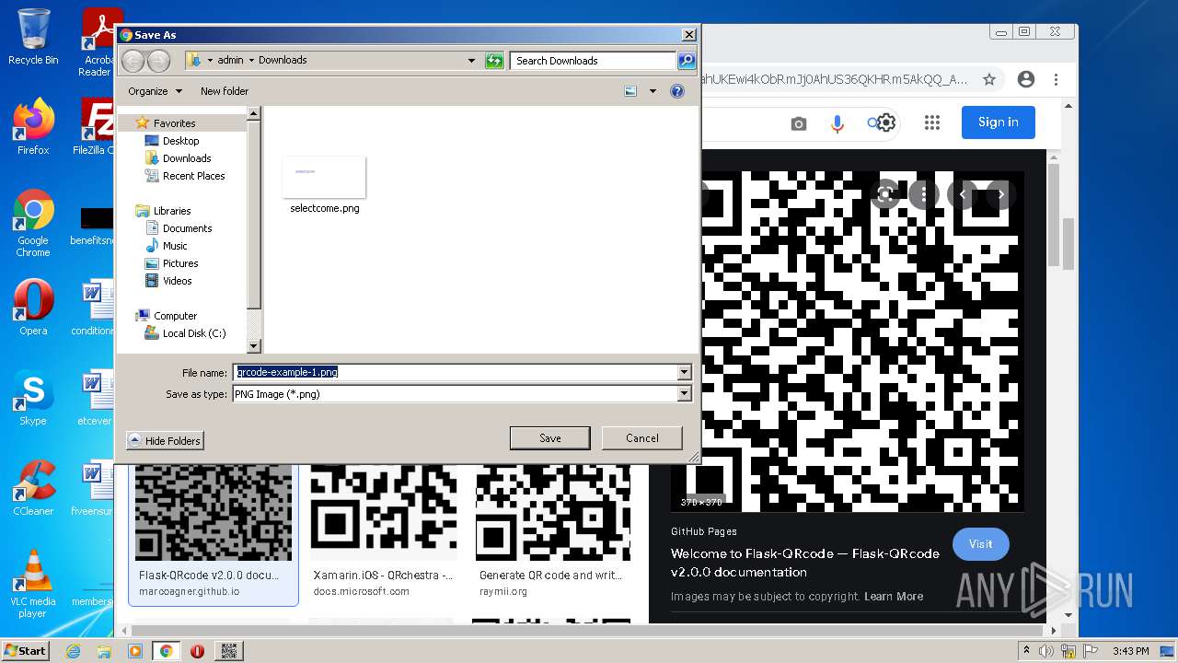The image size is (1178, 663).
Task: Select Recent Places in navigation pane
Action: [x=193, y=176]
